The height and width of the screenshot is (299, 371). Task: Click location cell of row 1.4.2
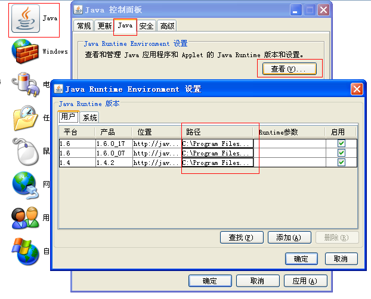pyautogui.click(x=157, y=163)
